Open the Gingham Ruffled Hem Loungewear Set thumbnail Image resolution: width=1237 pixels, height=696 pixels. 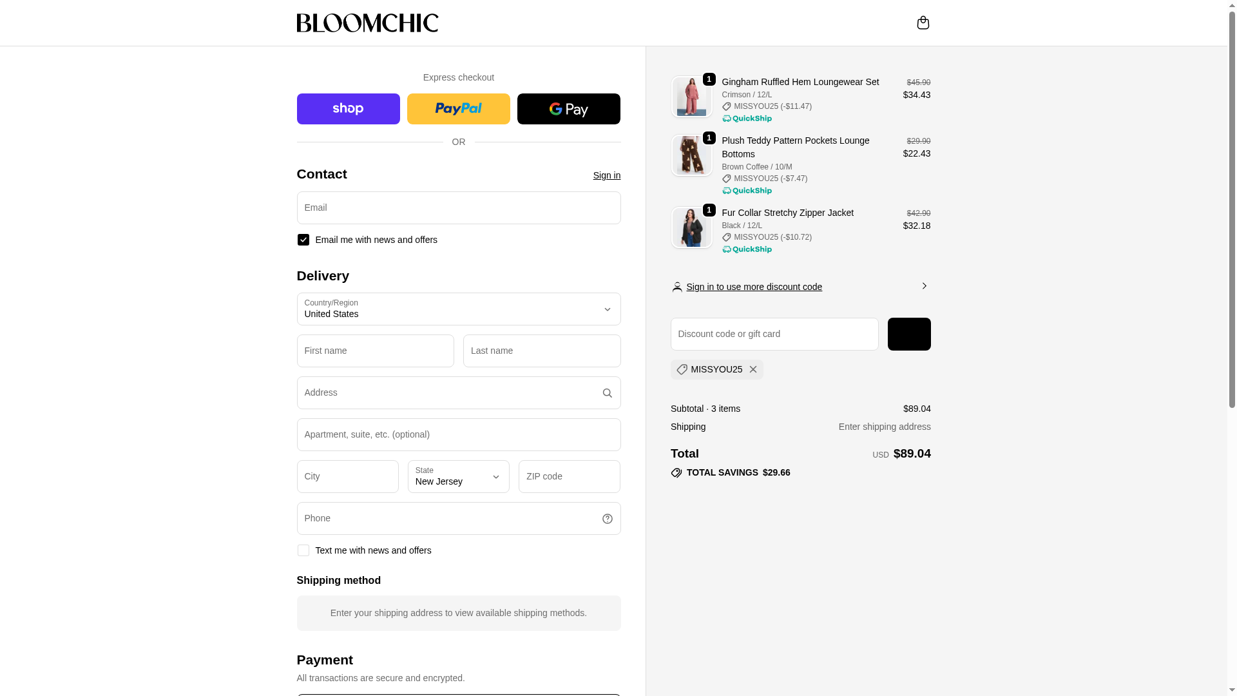[x=691, y=97]
